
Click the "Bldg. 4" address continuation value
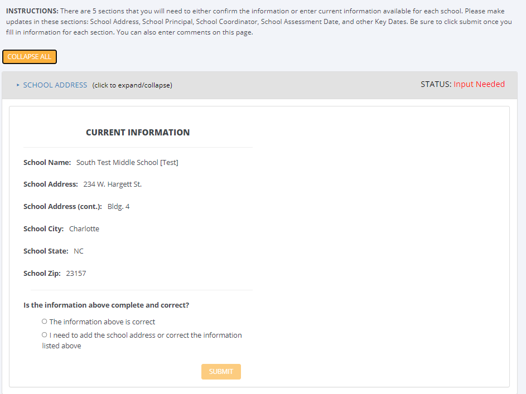point(118,207)
